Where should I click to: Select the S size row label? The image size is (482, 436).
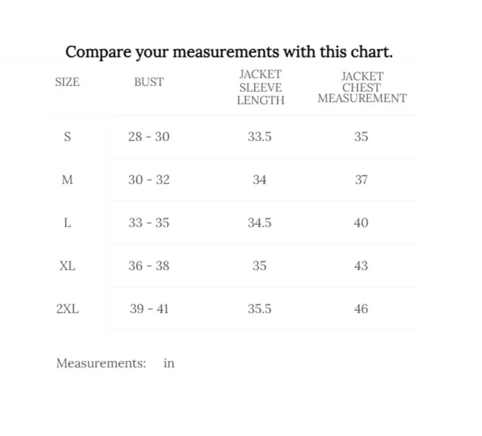[x=67, y=136]
